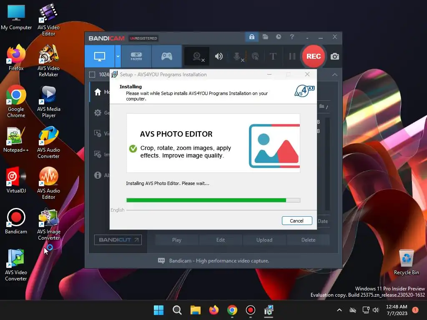Click the BANDICUT button
427x320 pixels.
[x=118, y=240]
